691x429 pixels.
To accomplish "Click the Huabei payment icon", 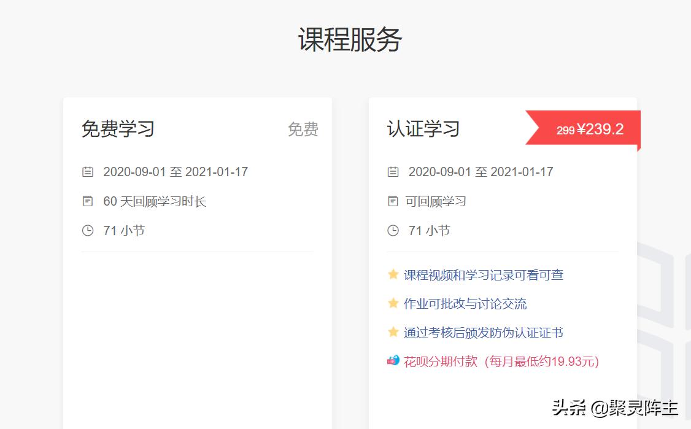I will (x=393, y=362).
